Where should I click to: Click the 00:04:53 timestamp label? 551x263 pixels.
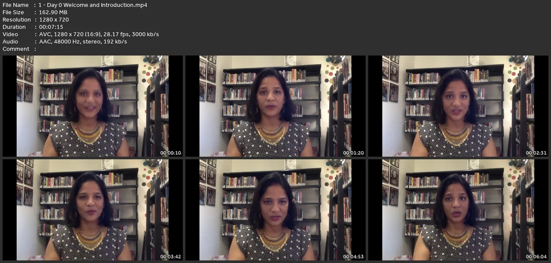tap(353, 257)
